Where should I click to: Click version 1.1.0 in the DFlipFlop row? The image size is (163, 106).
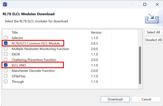pos(94,76)
